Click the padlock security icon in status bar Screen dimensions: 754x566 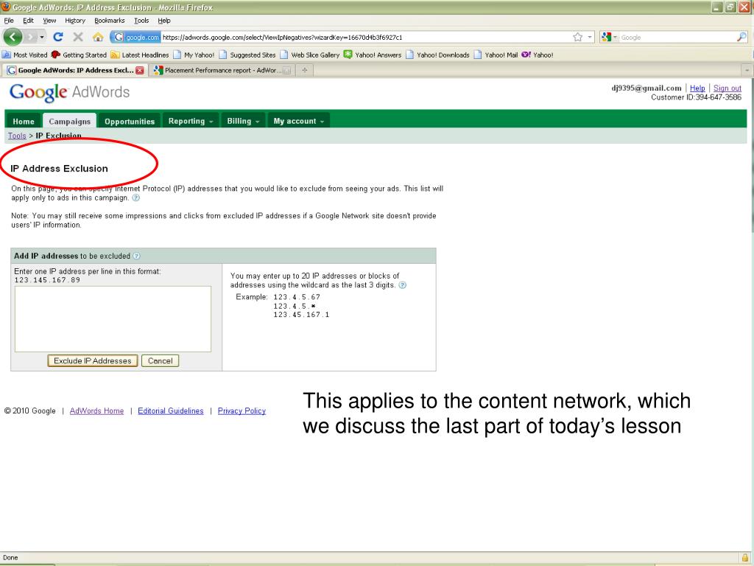point(745,557)
